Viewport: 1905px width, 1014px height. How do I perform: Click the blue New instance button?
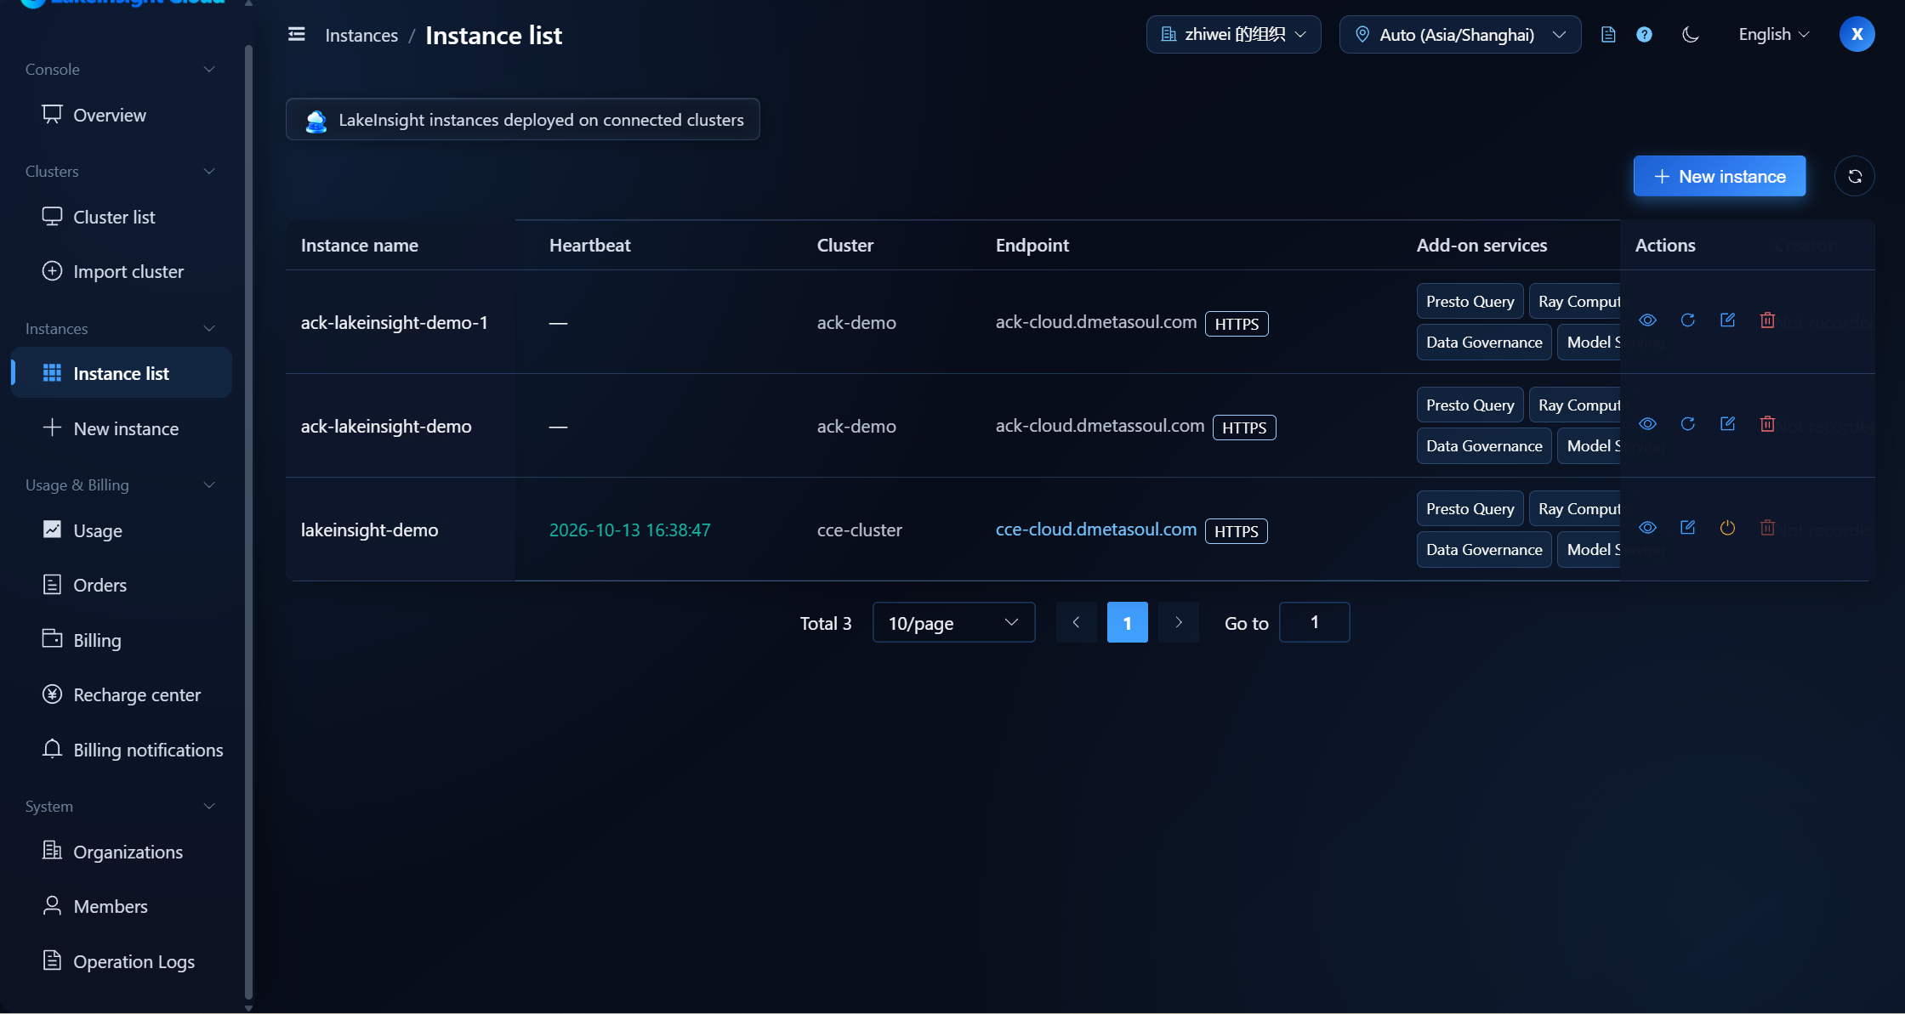(1719, 176)
